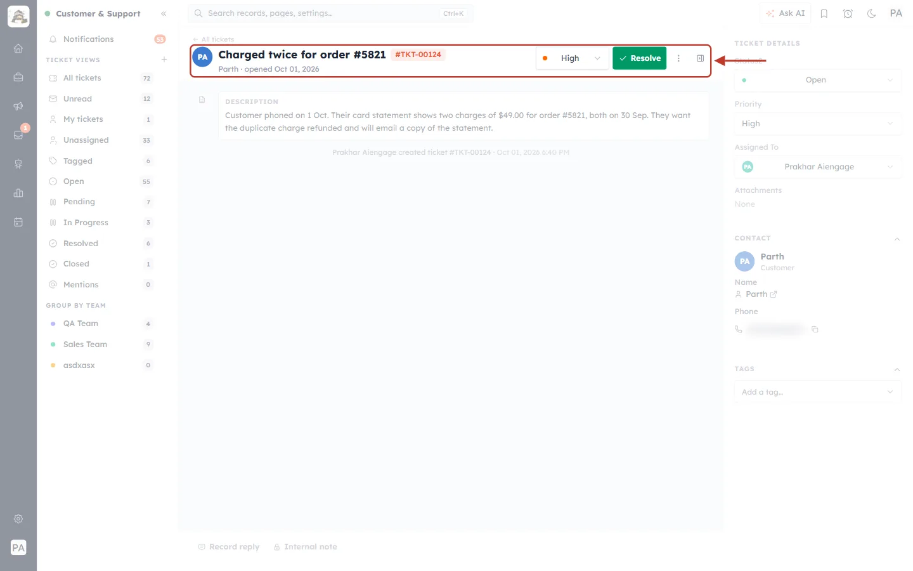The height and width of the screenshot is (571, 913).
Task: Click the ticket ID #TKT-00124 badge
Action: (x=418, y=55)
